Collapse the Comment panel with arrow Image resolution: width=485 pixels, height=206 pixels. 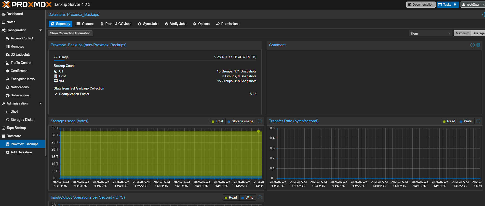[x=473, y=45]
